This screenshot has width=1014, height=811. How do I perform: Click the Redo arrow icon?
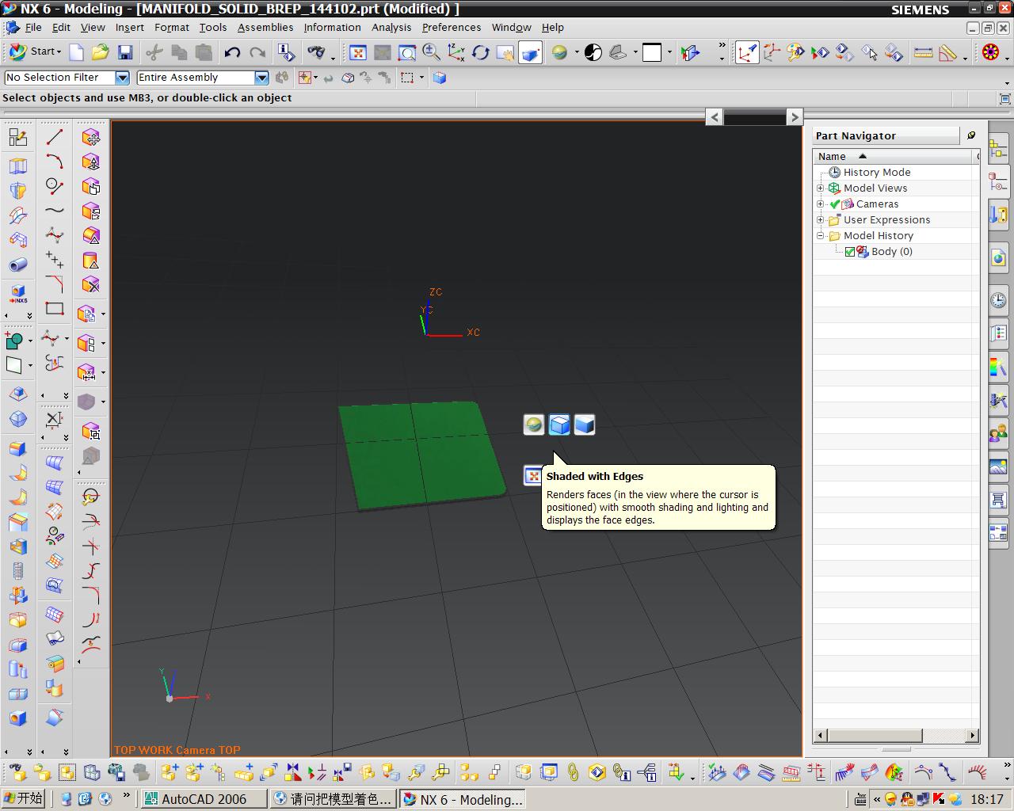coord(257,52)
